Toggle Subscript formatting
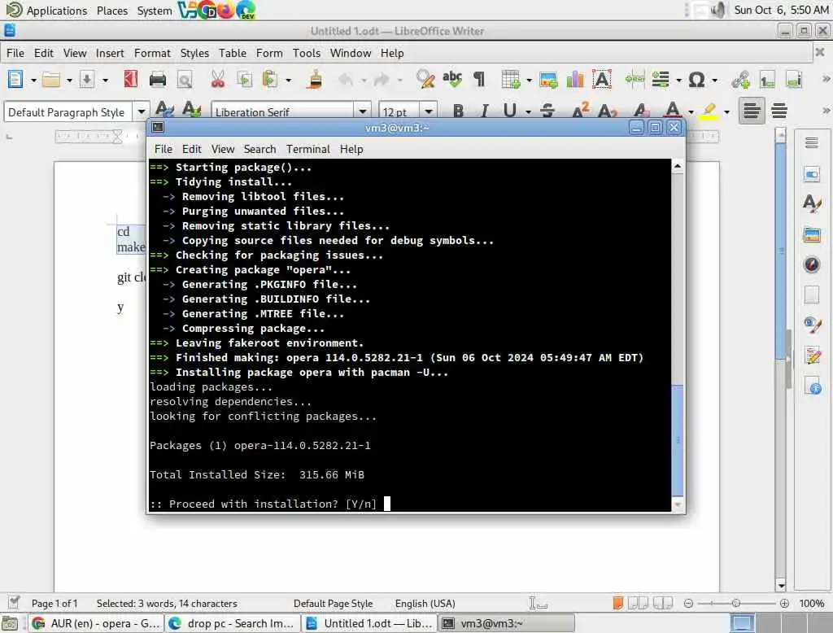This screenshot has width=833, height=633. pos(607,111)
